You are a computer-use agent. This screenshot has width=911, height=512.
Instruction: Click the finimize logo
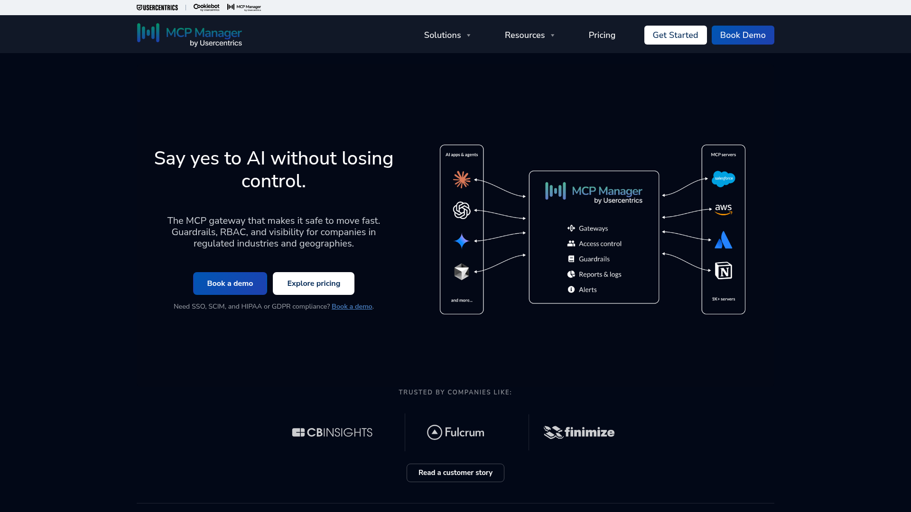[x=579, y=432]
